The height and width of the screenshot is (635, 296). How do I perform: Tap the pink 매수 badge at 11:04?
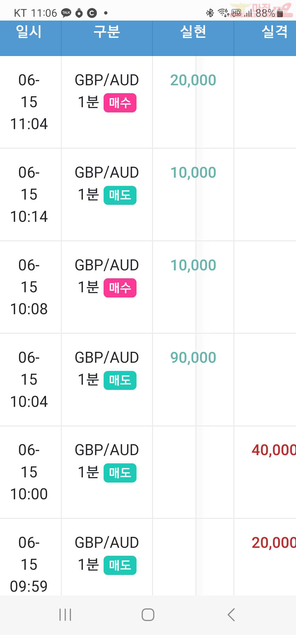pyautogui.click(x=120, y=103)
